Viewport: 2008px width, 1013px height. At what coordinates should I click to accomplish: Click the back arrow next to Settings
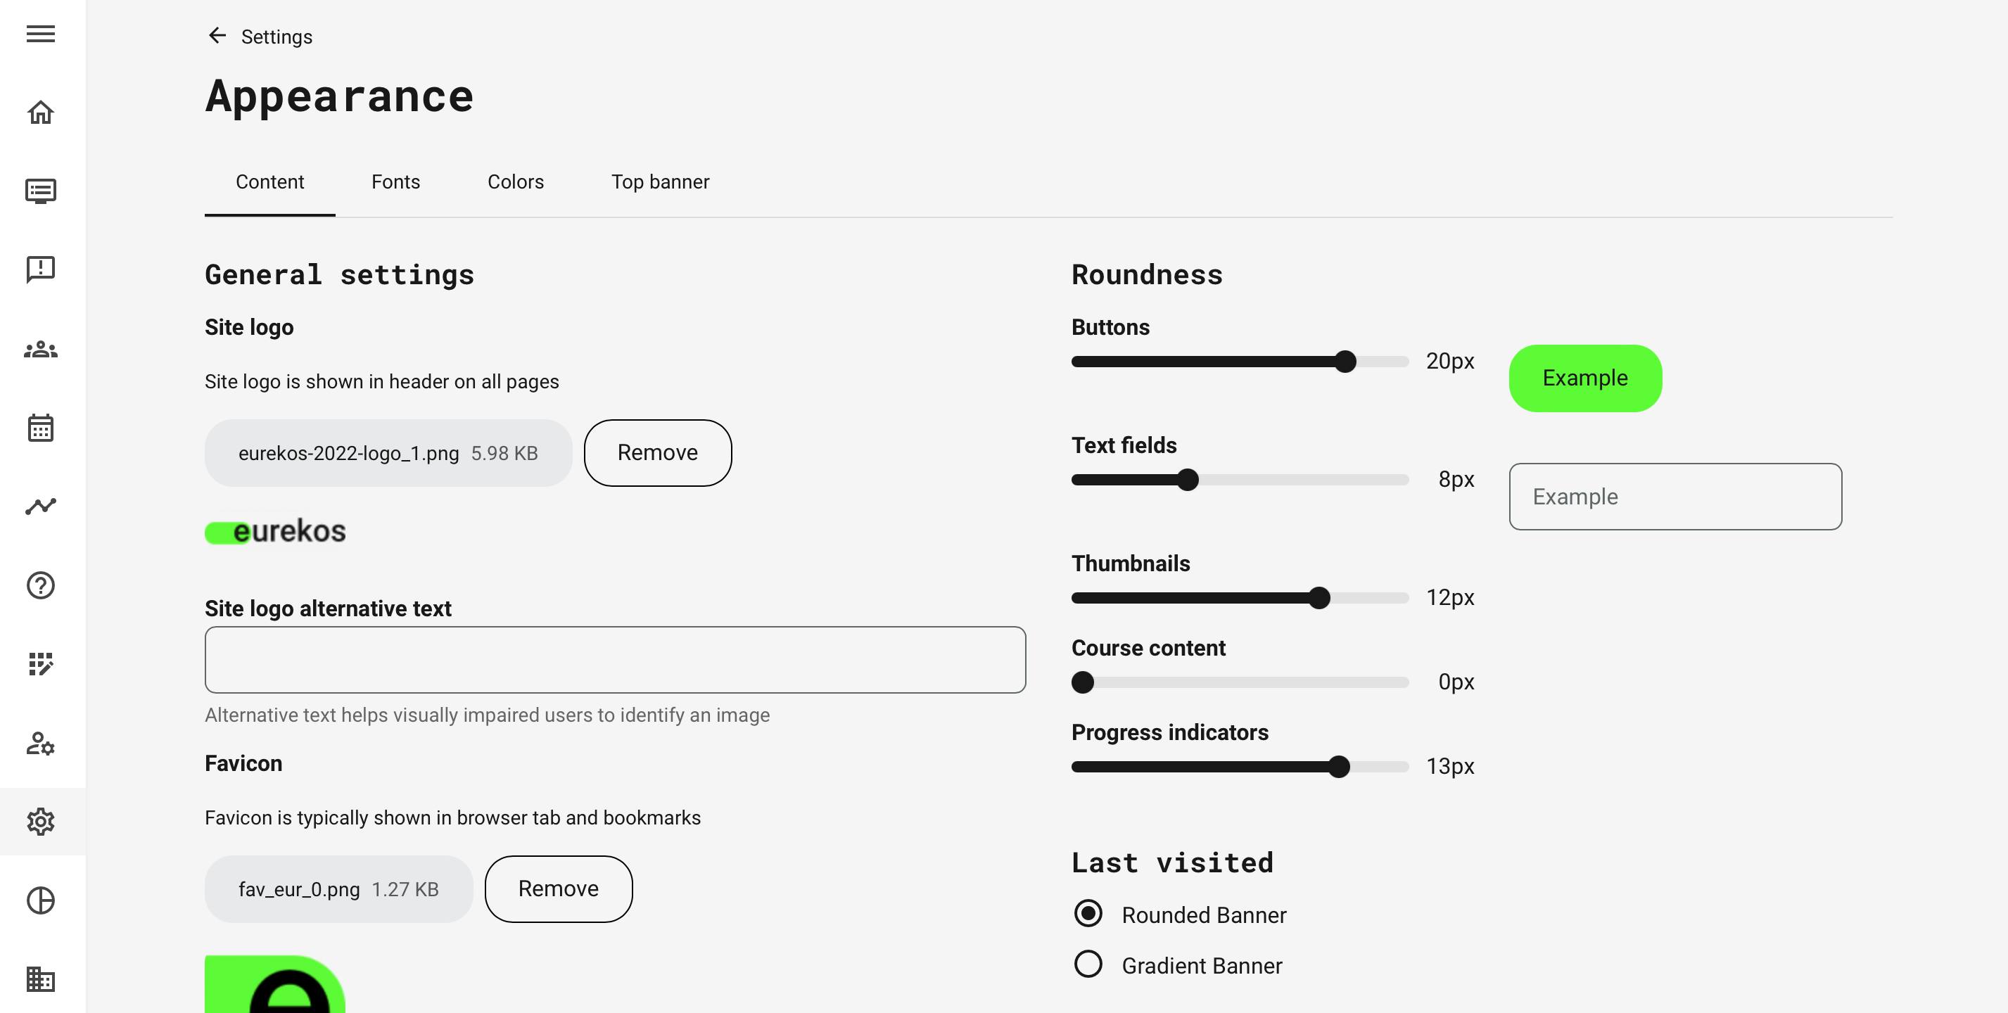pyautogui.click(x=217, y=36)
